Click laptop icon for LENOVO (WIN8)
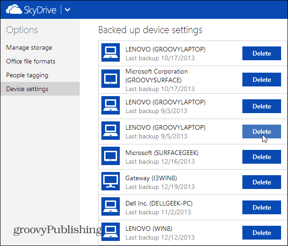The height and width of the screenshot is (246, 288). tap(111, 232)
